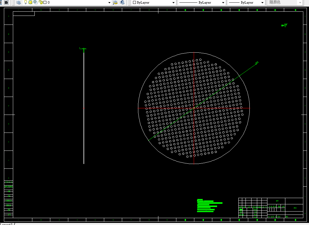The width and height of the screenshot is (309, 225).
Task: Click the Layer Previous icon
Action: click(122, 2)
